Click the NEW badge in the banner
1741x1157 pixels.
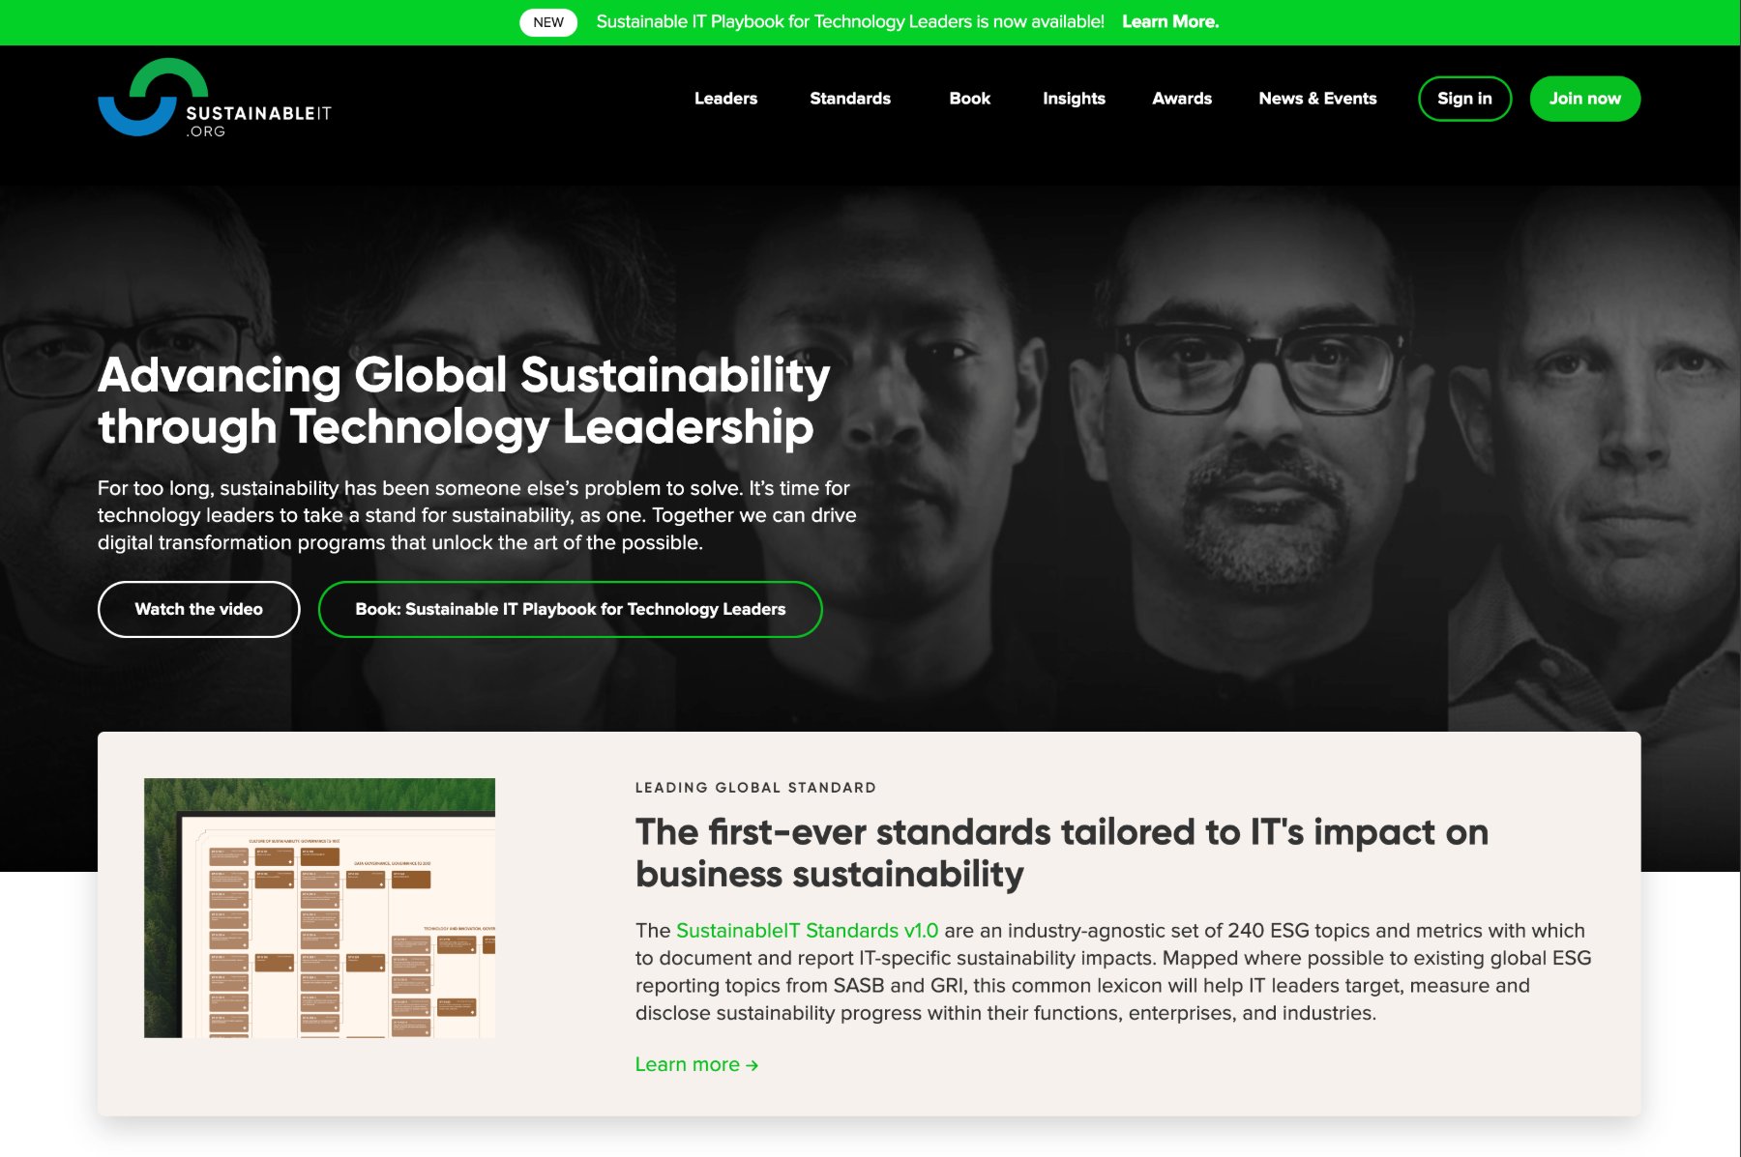coord(548,22)
